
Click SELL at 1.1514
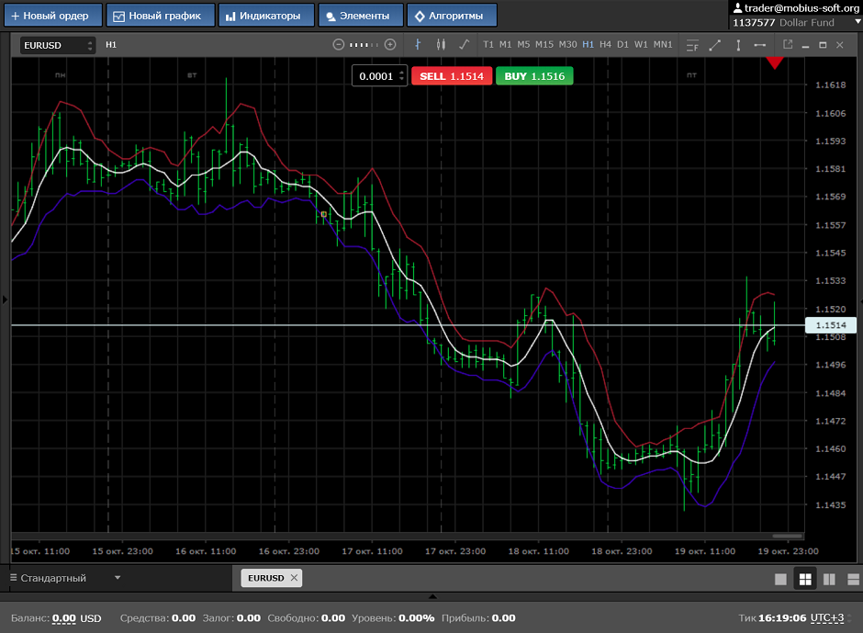tap(452, 76)
